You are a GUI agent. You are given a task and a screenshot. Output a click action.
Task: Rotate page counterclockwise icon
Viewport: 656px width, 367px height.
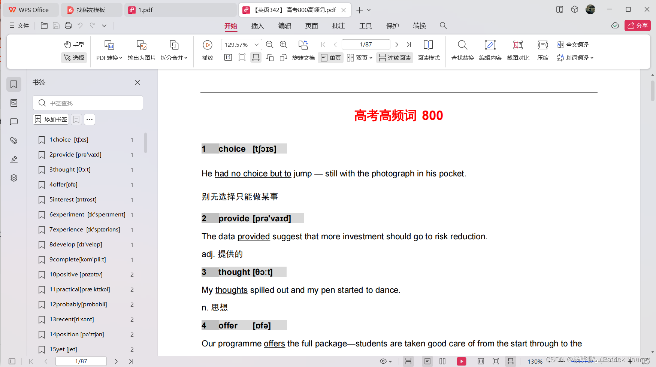click(270, 58)
